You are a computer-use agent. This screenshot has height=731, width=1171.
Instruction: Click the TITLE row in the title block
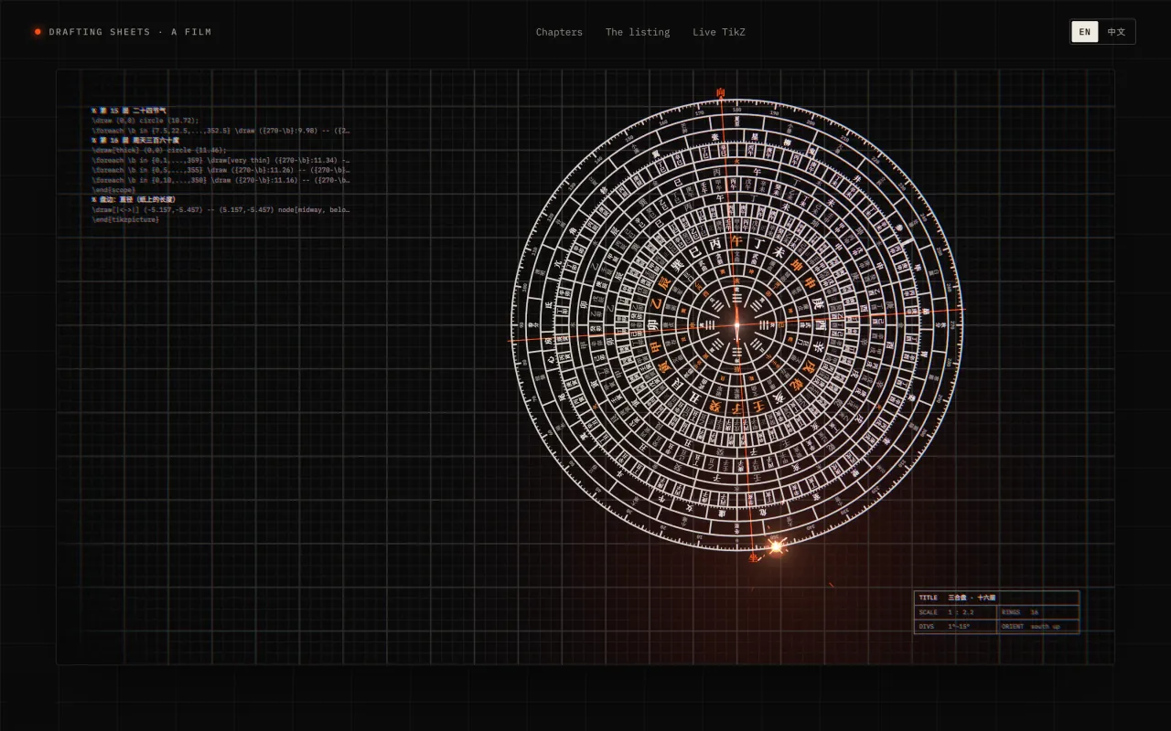tap(996, 598)
